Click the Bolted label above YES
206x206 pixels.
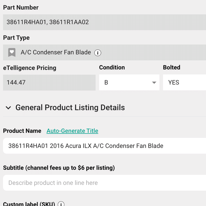tap(172, 67)
